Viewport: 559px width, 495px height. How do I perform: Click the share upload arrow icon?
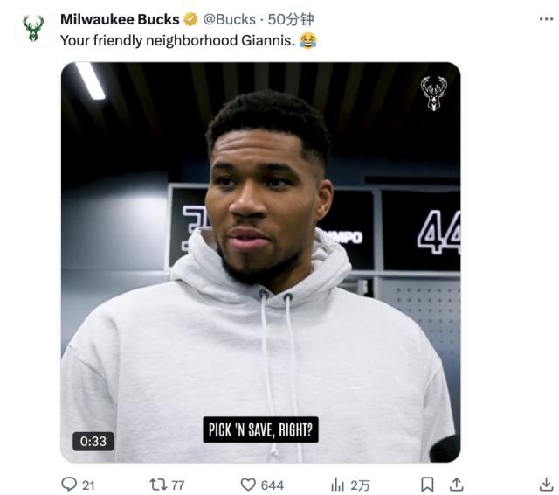[x=455, y=484]
